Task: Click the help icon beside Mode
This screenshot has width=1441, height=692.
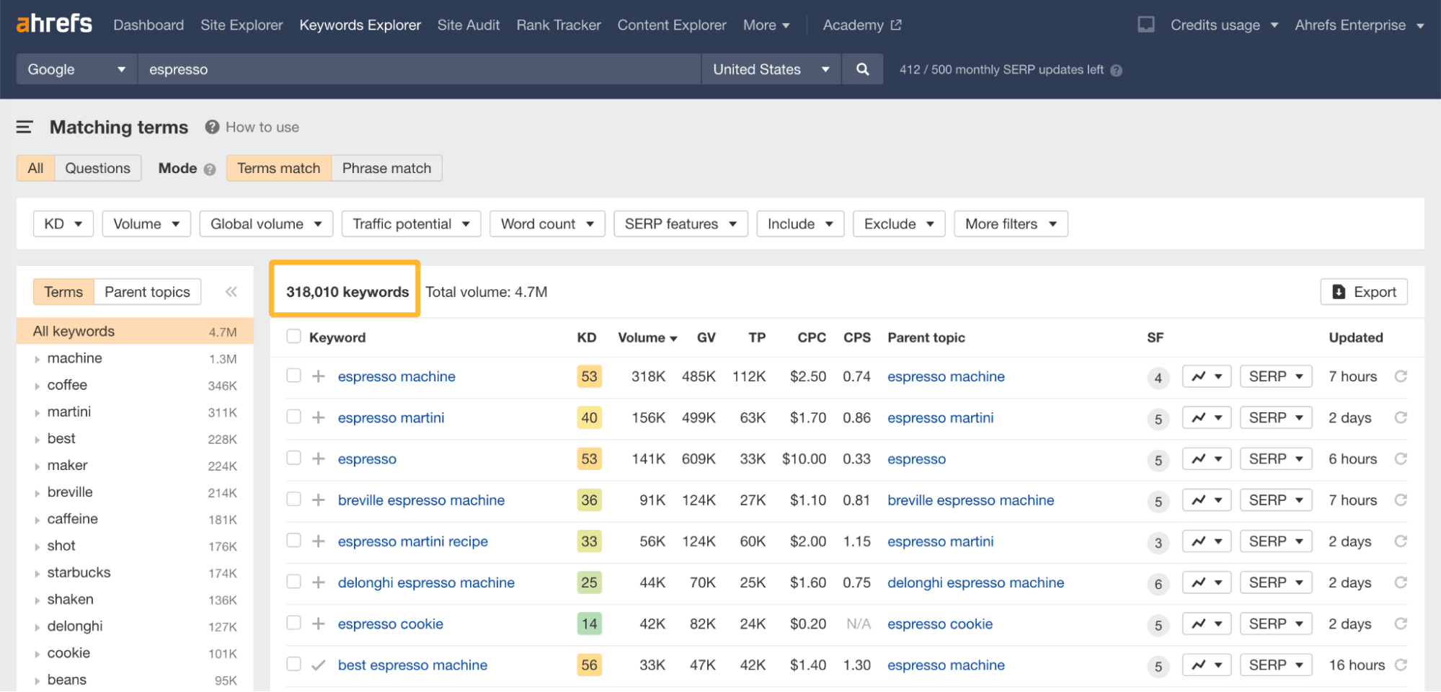Action: point(210,168)
